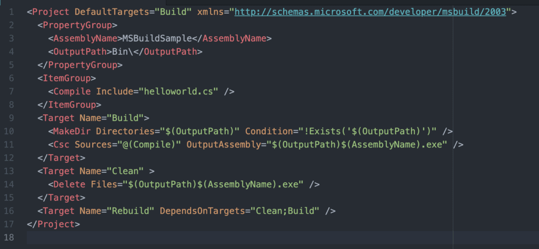Select line number 13 in the gutter
The height and width of the screenshot is (249, 539).
pos(9,171)
